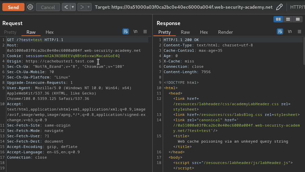Image resolution: width=305 pixels, height=172 pixels.
Task: Click the Accept-Language header line
Action: (x=43, y=152)
